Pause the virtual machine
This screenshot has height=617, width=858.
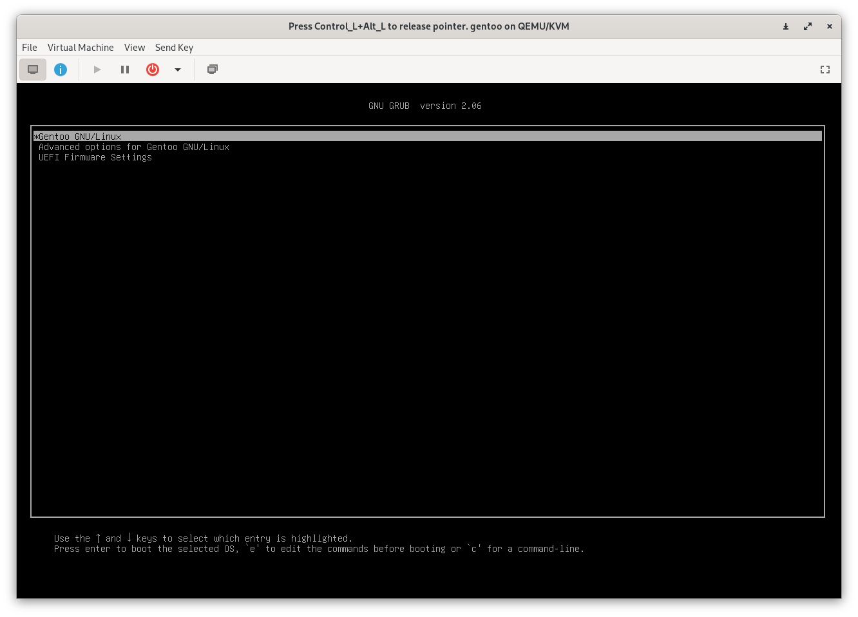point(125,69)
